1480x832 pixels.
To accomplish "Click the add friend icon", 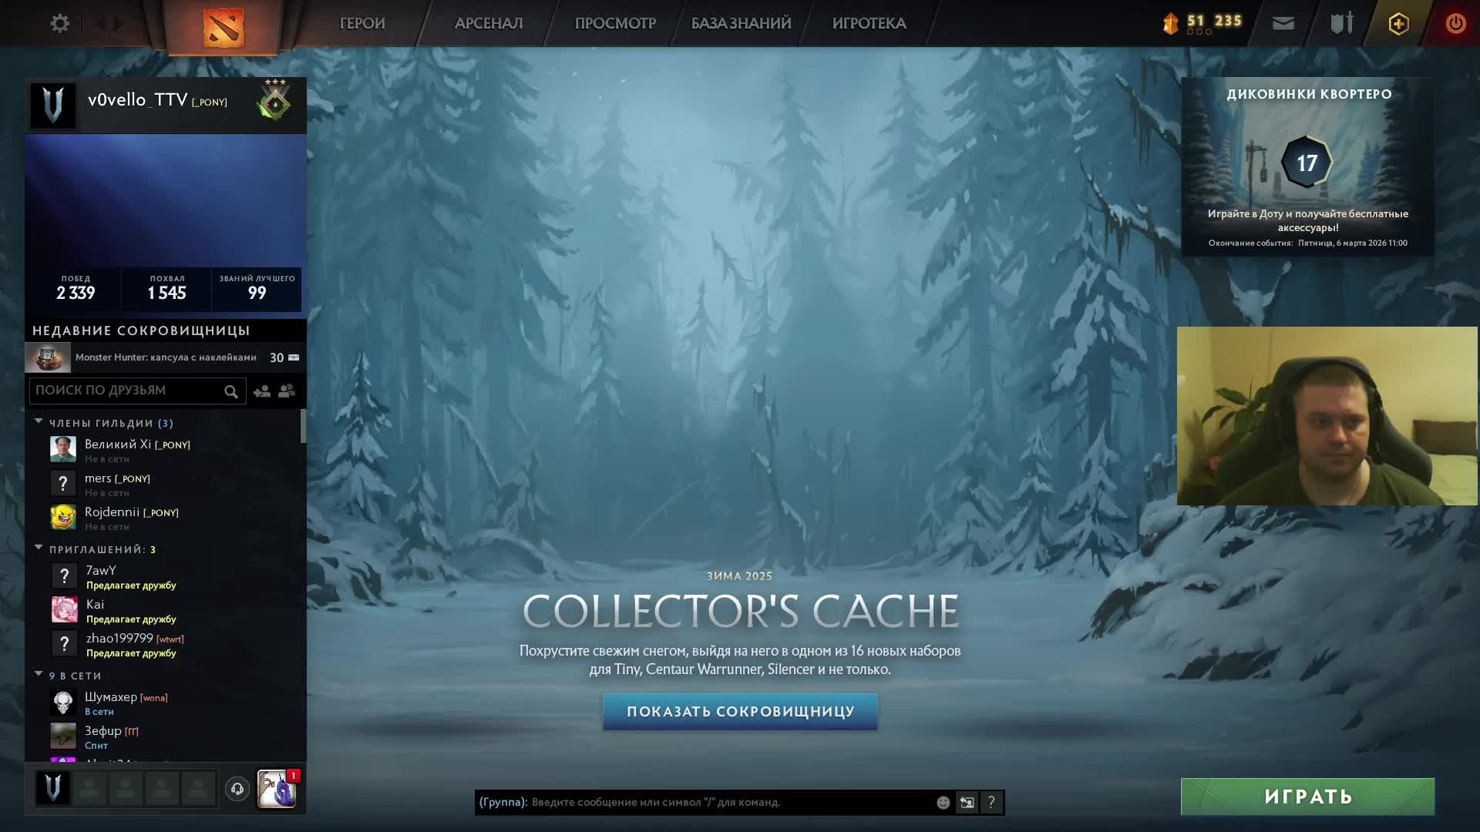I will click(x=262, y=391).
